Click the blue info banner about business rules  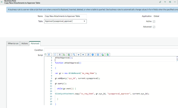pos(92,10)
